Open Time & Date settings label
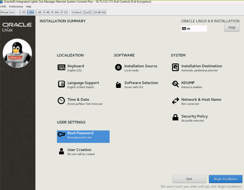244x190 pixels. pos(78,99)
